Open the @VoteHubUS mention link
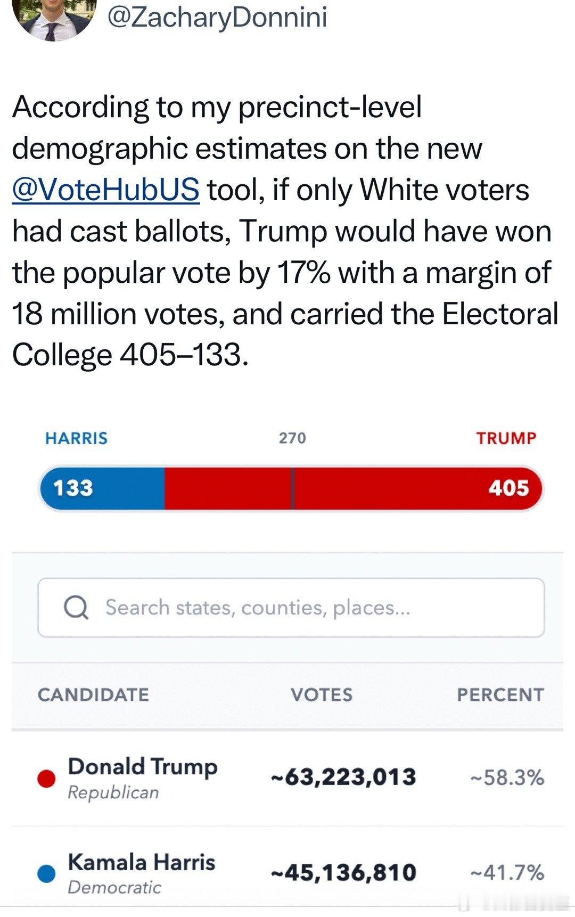This screenshot has width=575, height=917. (106, 190)
